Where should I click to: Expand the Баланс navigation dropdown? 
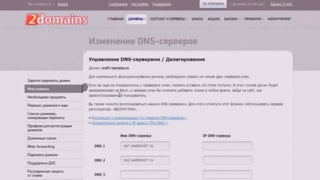(232, 19)
